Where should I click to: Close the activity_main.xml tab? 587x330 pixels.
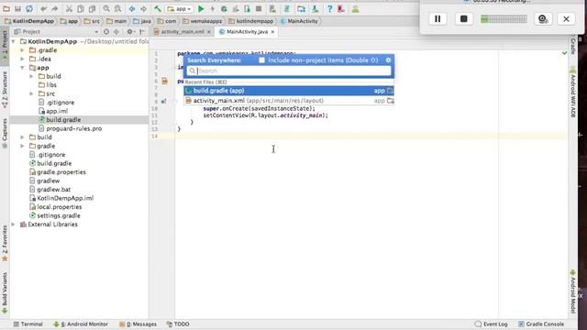point(209,32)
